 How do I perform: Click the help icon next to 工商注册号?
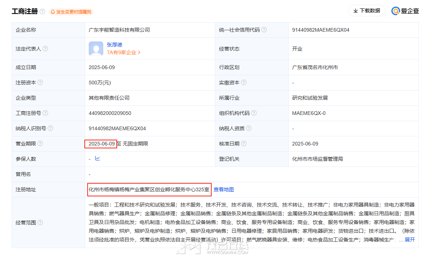(x=45, y=113)
